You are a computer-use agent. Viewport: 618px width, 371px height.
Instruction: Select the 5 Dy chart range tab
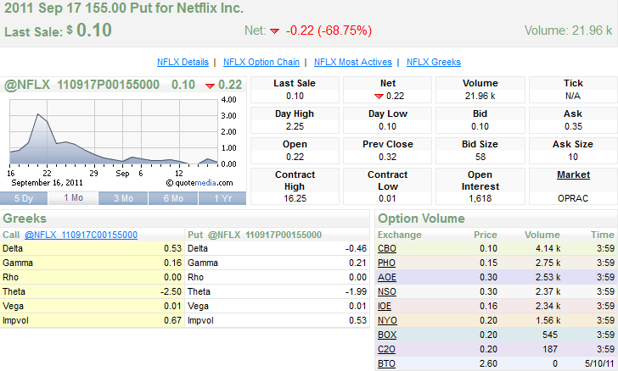24,198
